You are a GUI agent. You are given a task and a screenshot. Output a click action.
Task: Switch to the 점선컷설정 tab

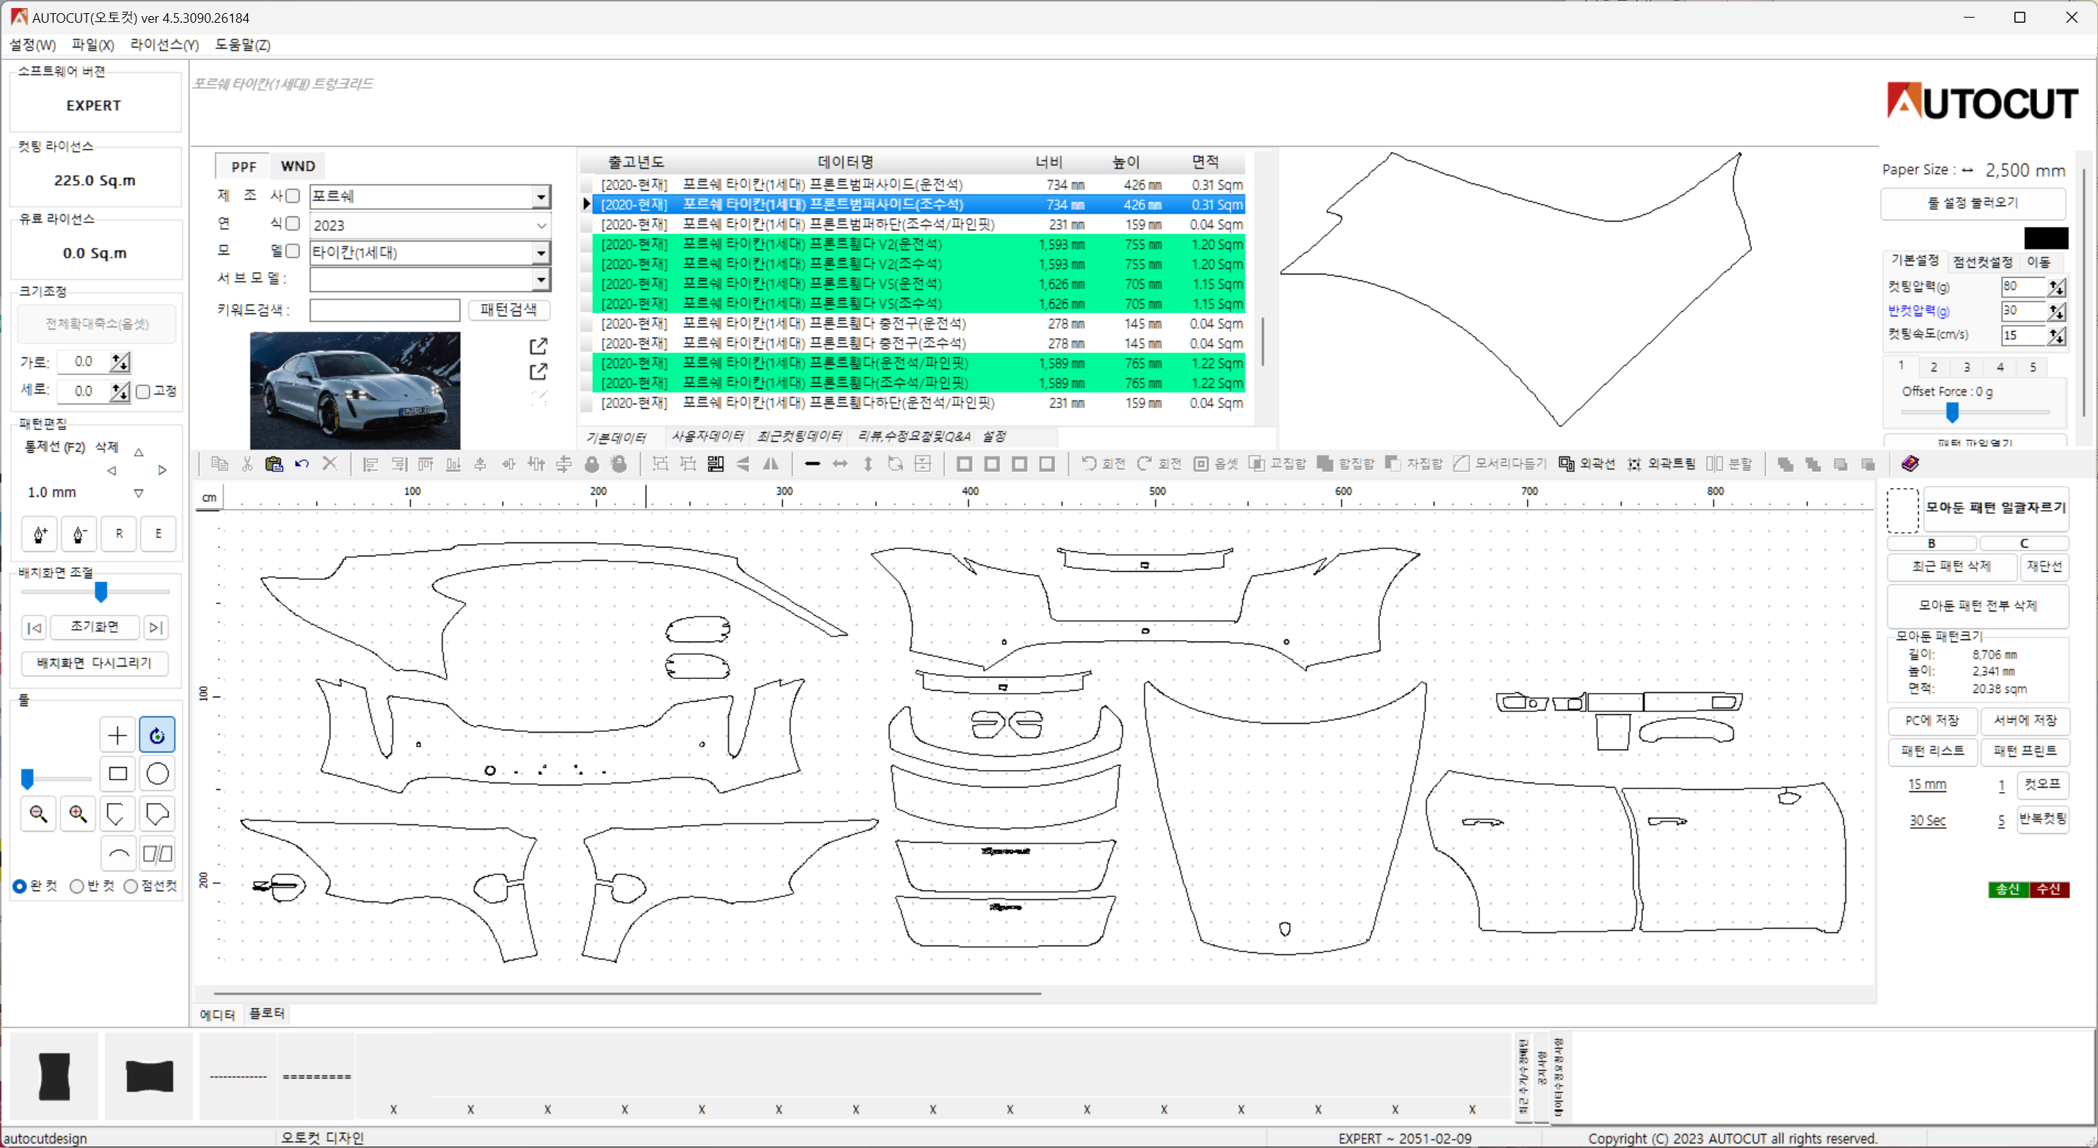1982,261
